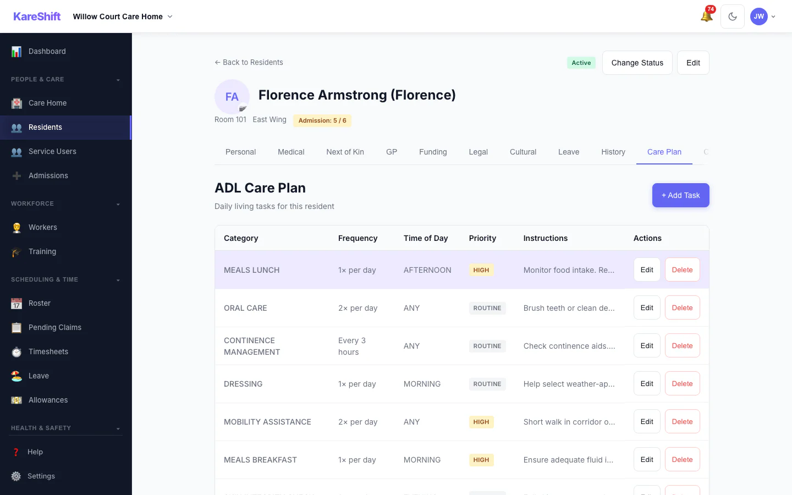Click Change Status button
Image resolution: width=792 pixels, height=495 pixels.
tap(637, 63)
